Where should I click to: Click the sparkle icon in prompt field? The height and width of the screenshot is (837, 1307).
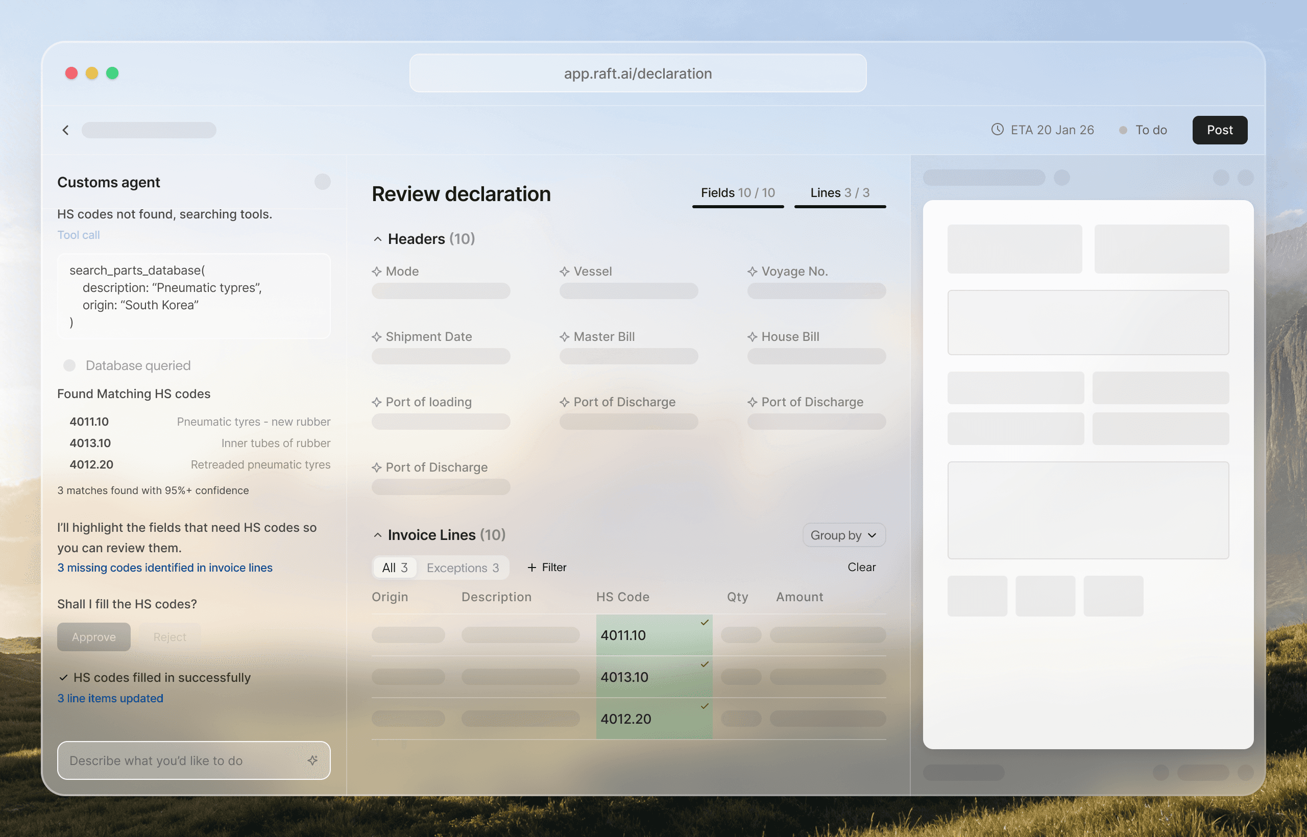(312, 760)
